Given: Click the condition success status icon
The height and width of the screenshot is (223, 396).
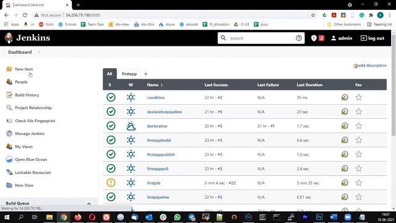Looking at the screenshot, I should tap(111, 97).
